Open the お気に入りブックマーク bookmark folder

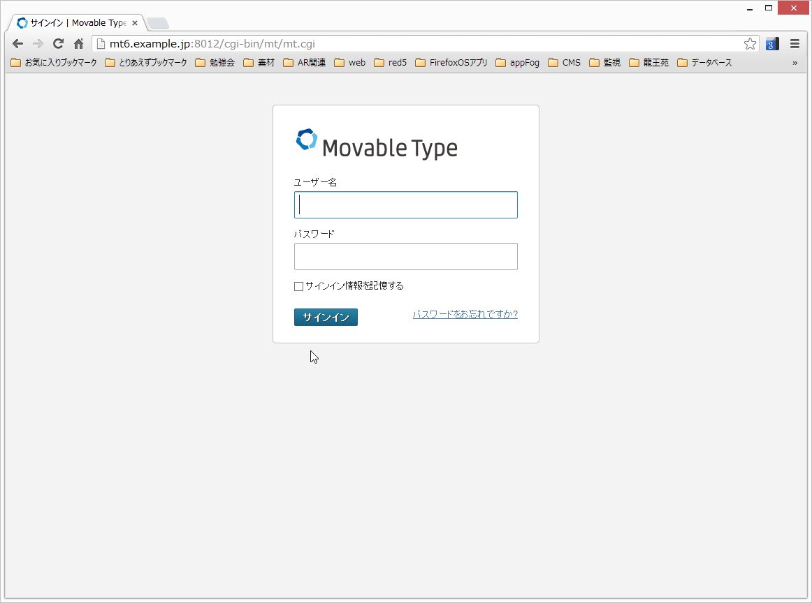pos(54,63)
